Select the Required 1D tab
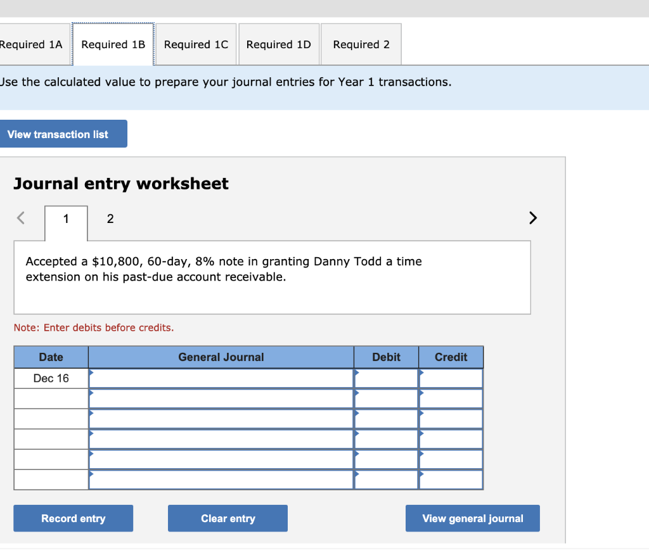This screenshot has height=553, width=649. click(x=279, y=44)
